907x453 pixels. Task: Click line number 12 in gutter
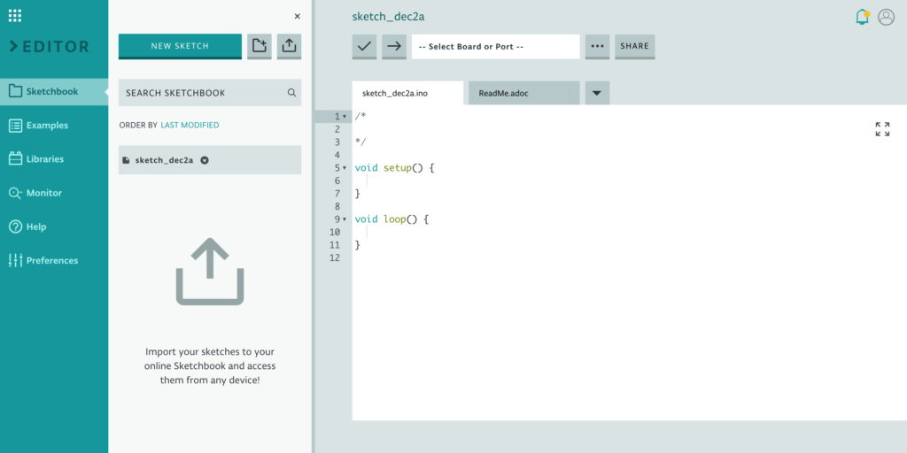[x=334, y=257]
